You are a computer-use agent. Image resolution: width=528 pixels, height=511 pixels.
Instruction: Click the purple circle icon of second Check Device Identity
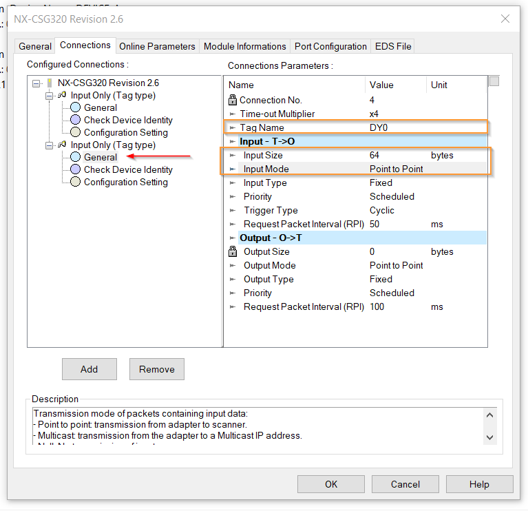76,169
